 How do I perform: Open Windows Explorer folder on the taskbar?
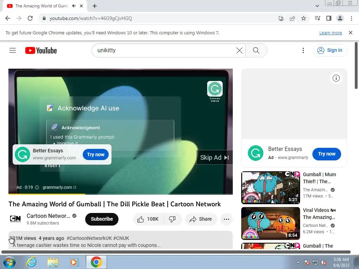point(53,262)
